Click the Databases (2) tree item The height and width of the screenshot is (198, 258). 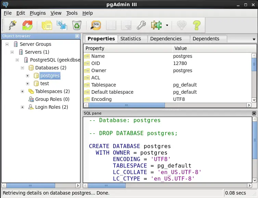click(51, 68)
